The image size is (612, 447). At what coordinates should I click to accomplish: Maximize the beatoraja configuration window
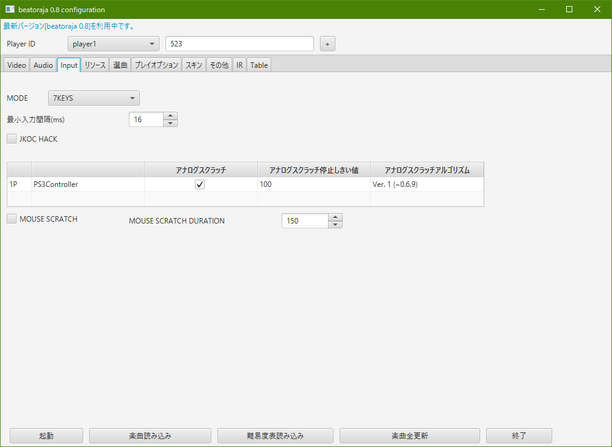[569, 9]
